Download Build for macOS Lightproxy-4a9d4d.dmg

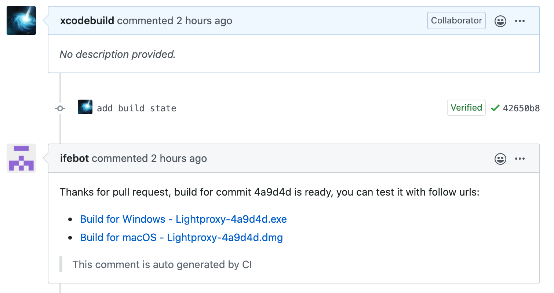(x=181, y=237)
